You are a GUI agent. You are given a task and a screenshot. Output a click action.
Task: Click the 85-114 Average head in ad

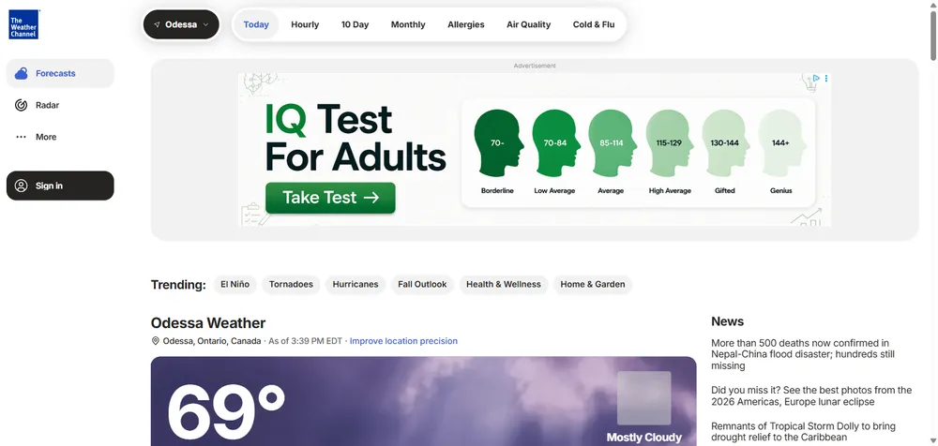point(611,142)
